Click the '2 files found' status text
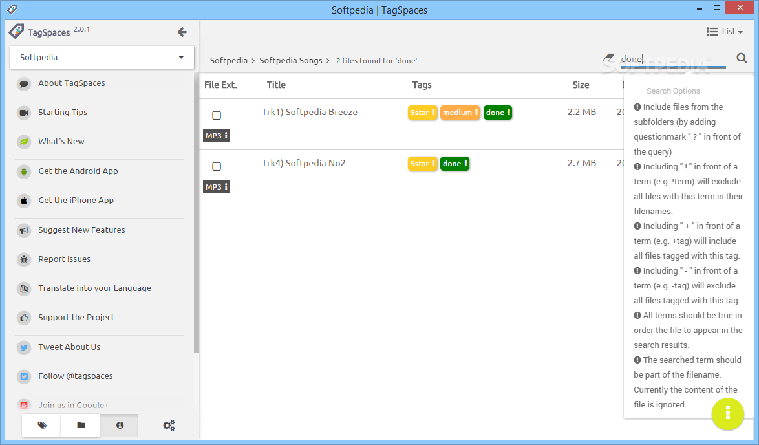Screen dimensions: 759x445 point(377,61)
